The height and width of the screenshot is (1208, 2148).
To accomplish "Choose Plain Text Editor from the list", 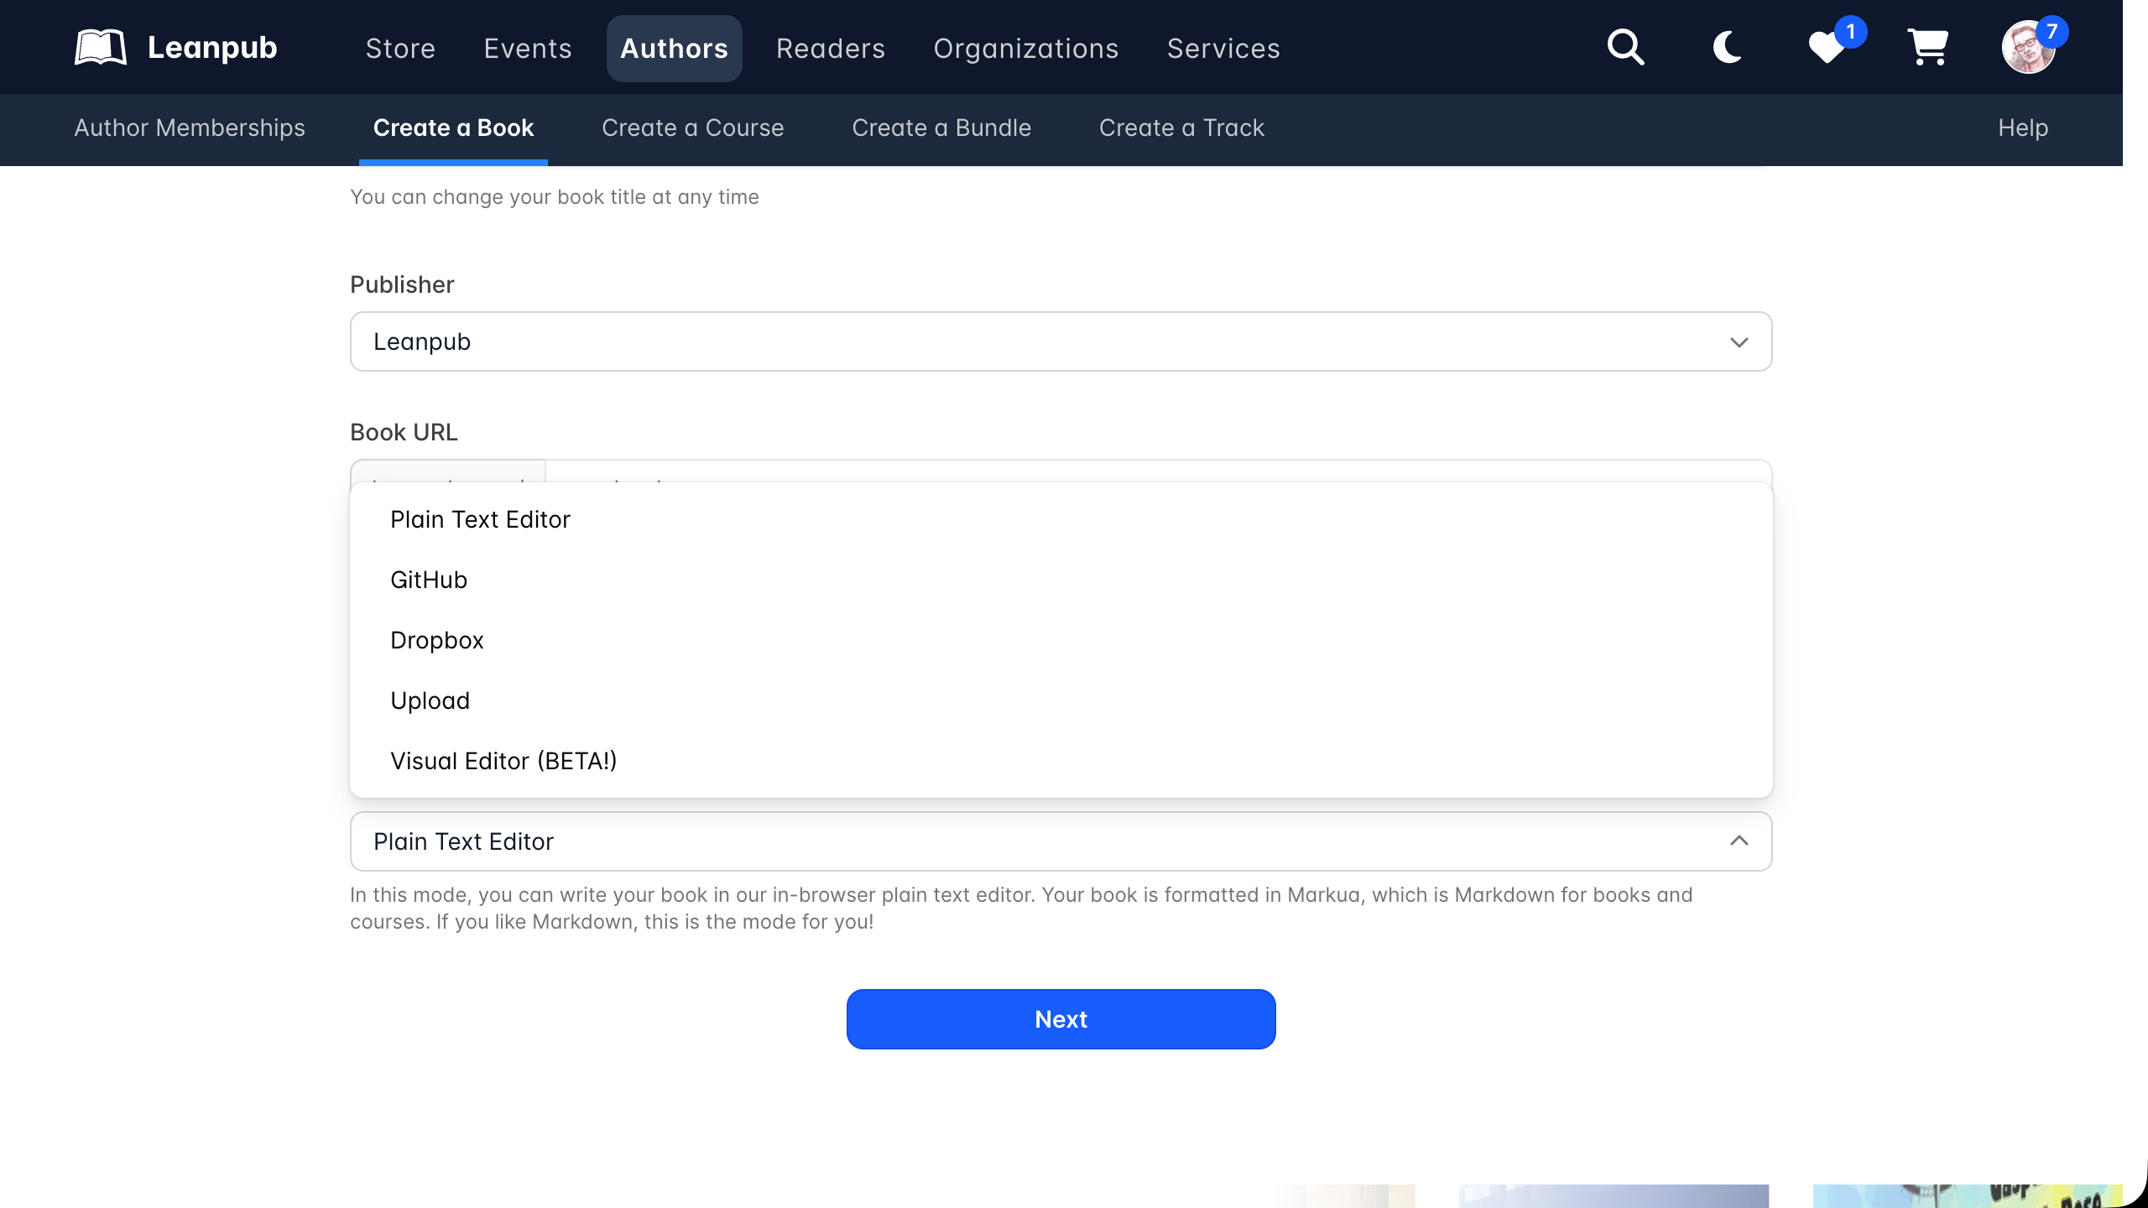I will [1061, 519].
